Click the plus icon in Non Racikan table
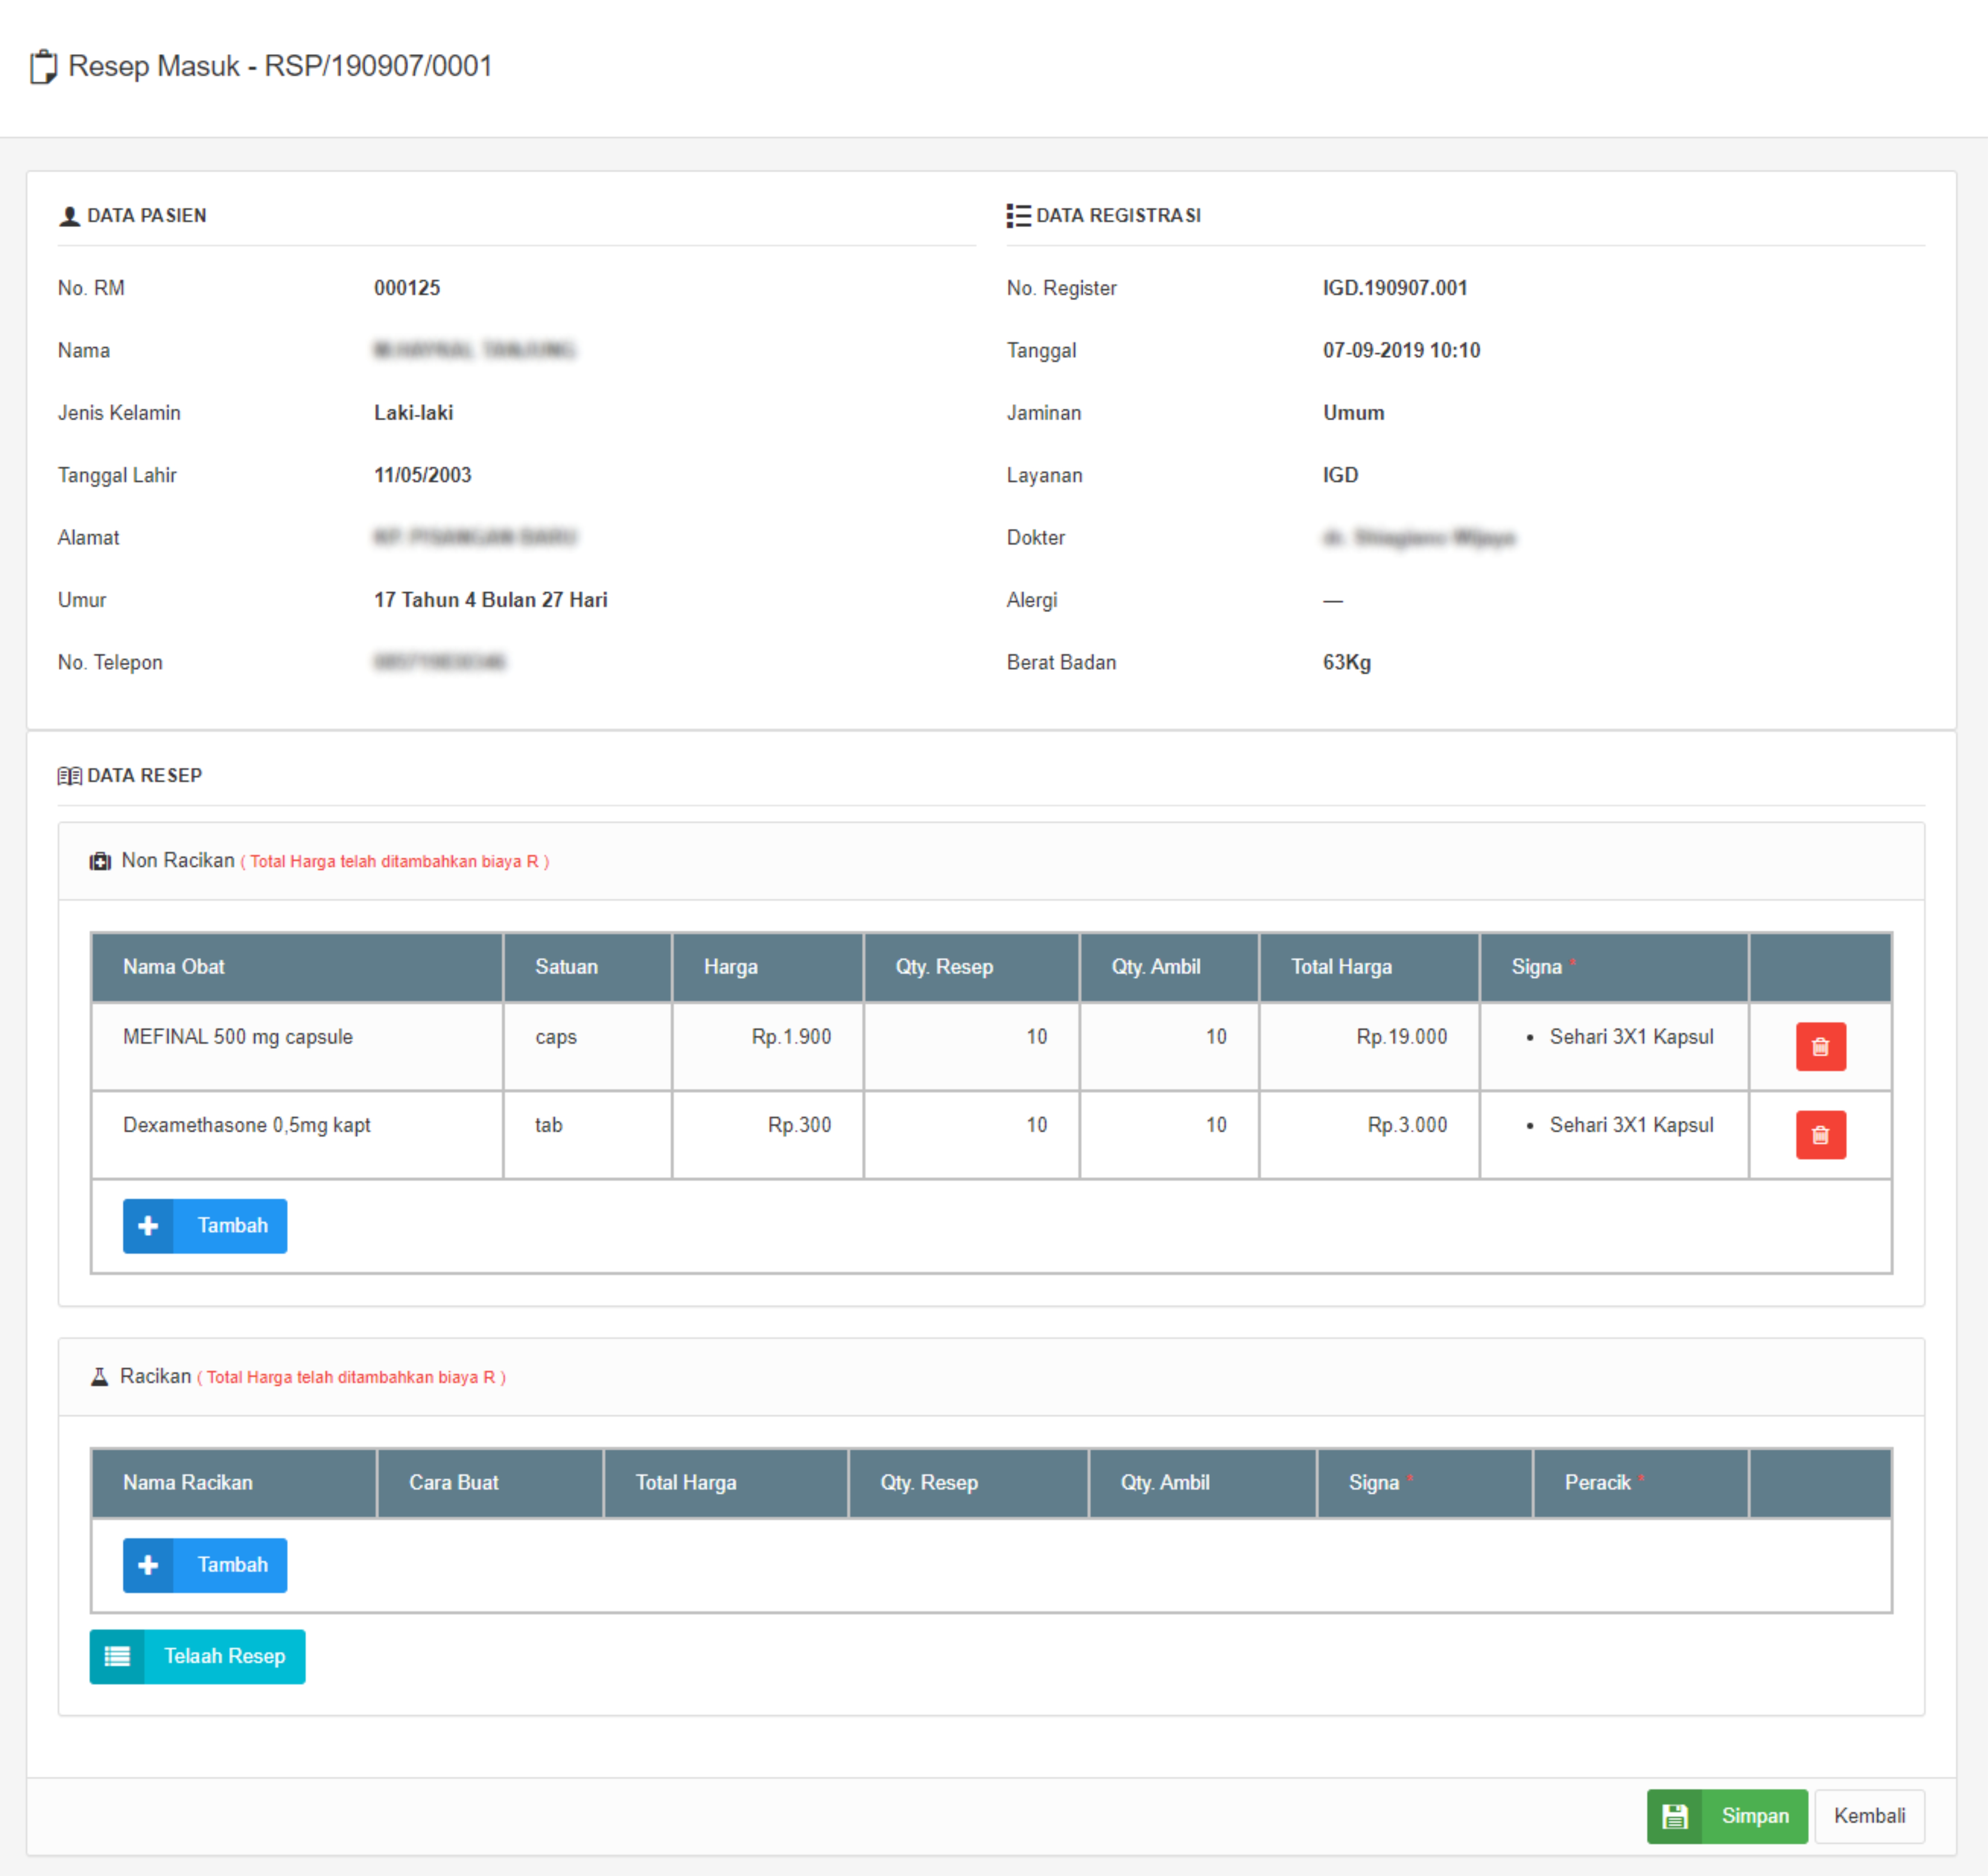1988x1876 pixels. (148, 1226)
